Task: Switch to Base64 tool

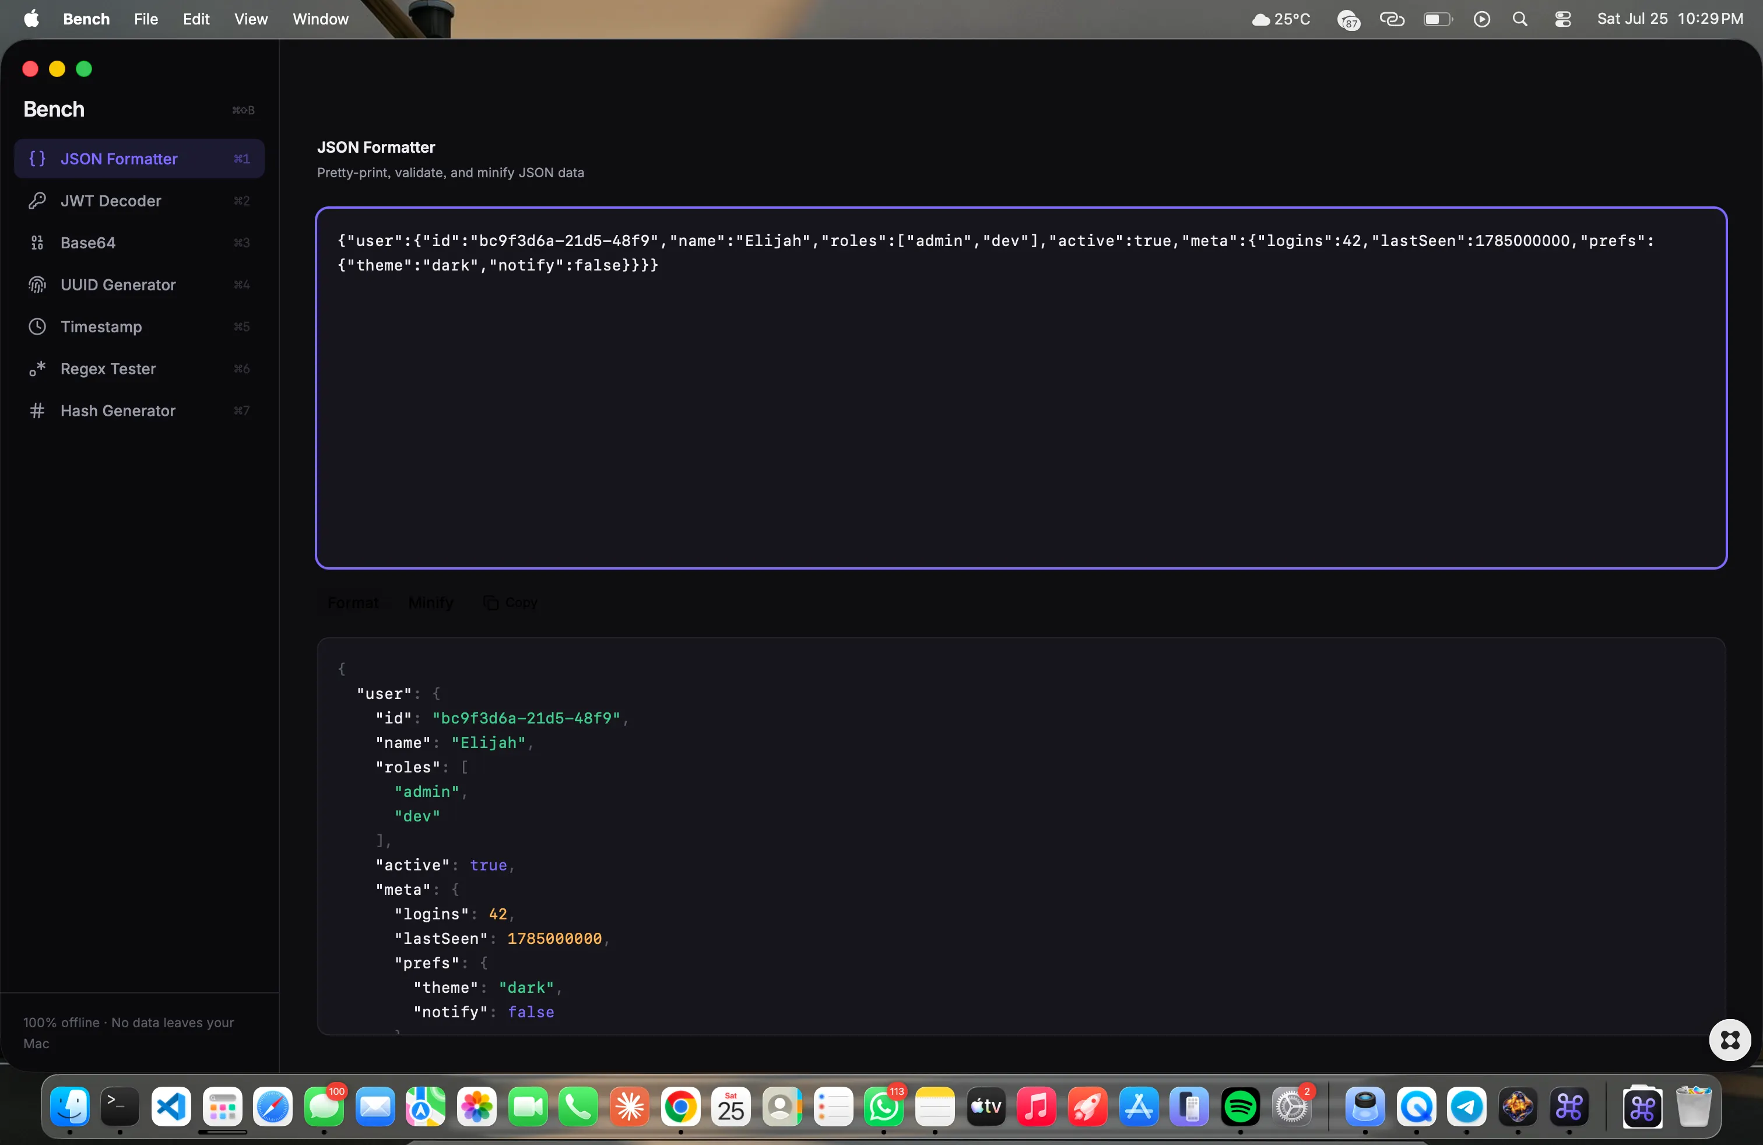Action: click(x=139, y=243)
